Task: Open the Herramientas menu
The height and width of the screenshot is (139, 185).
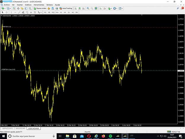Action: pyautogui.click(x=39, y=5)
